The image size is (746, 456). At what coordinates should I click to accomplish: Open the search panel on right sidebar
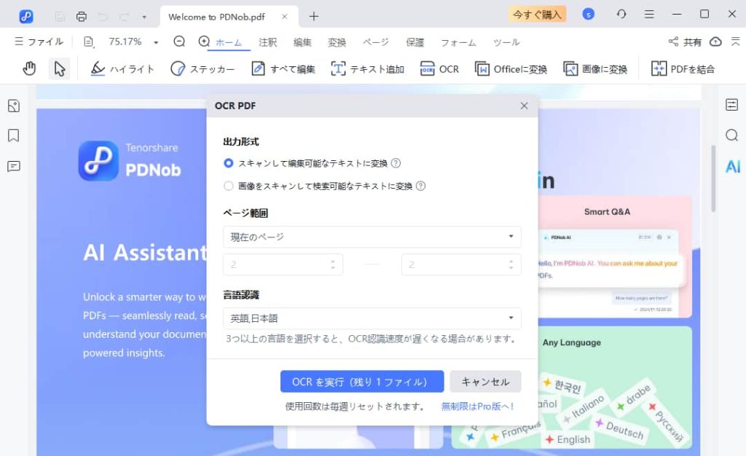point(731,135)
